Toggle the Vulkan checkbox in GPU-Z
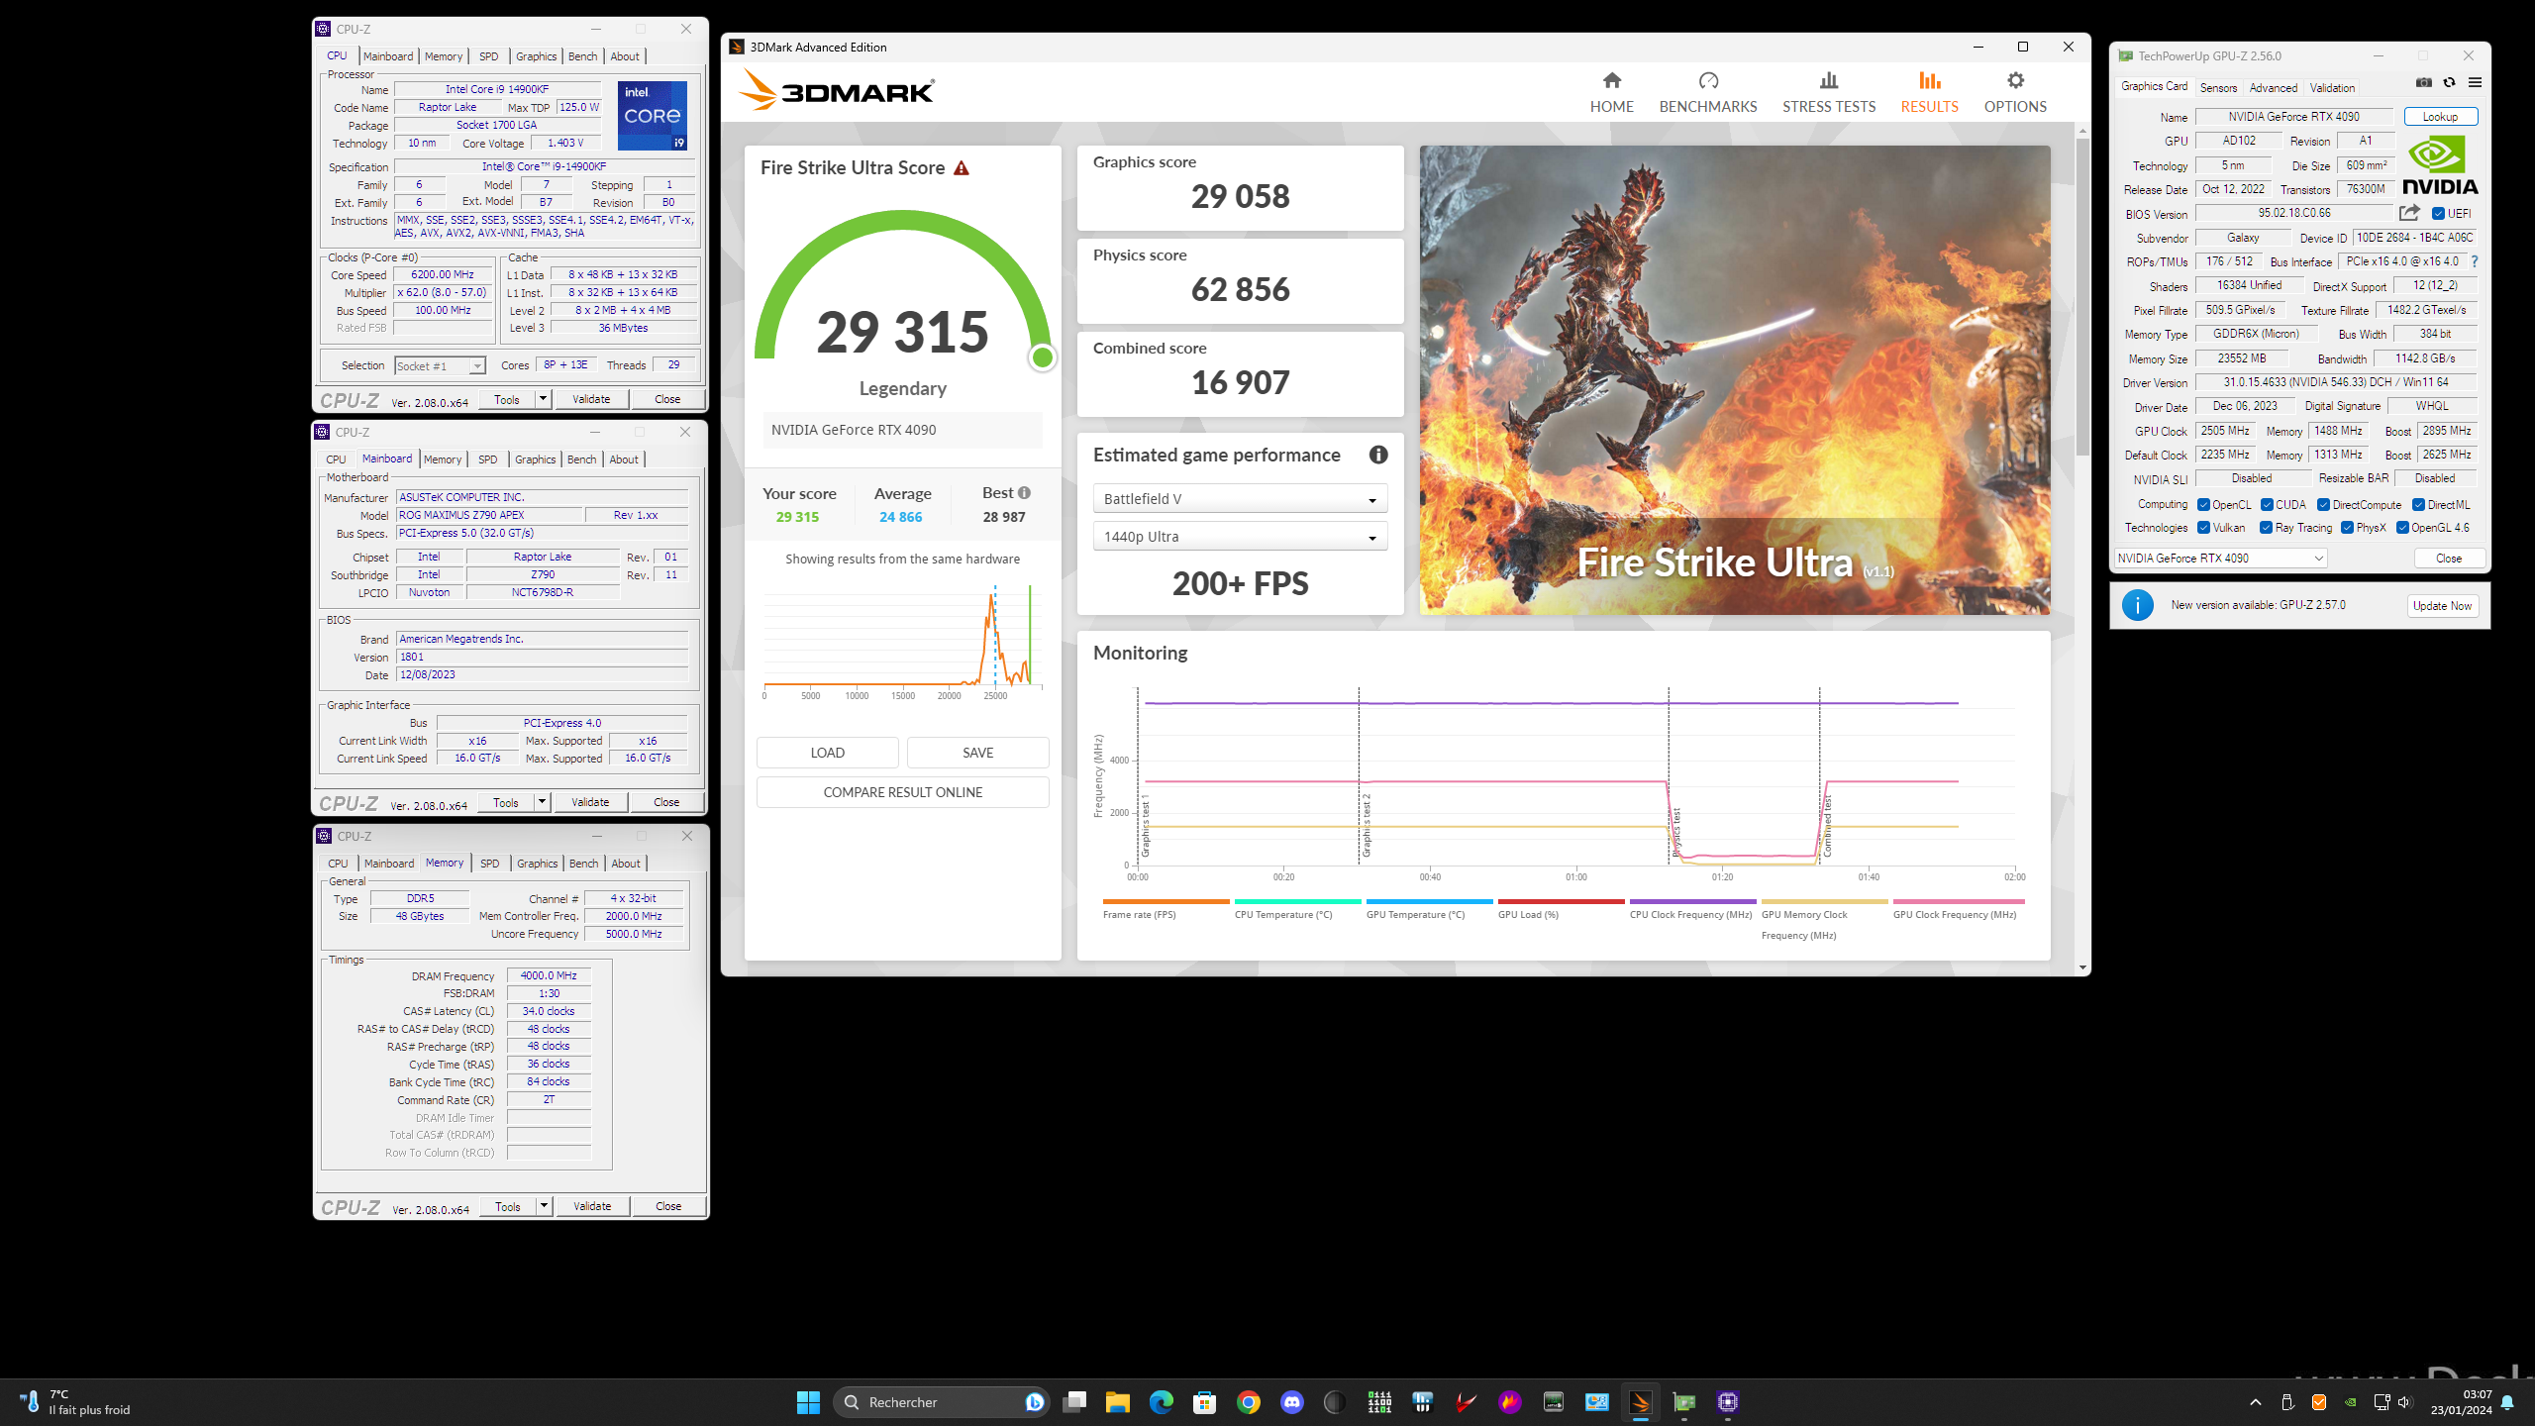 click(x=2203, y=528)
